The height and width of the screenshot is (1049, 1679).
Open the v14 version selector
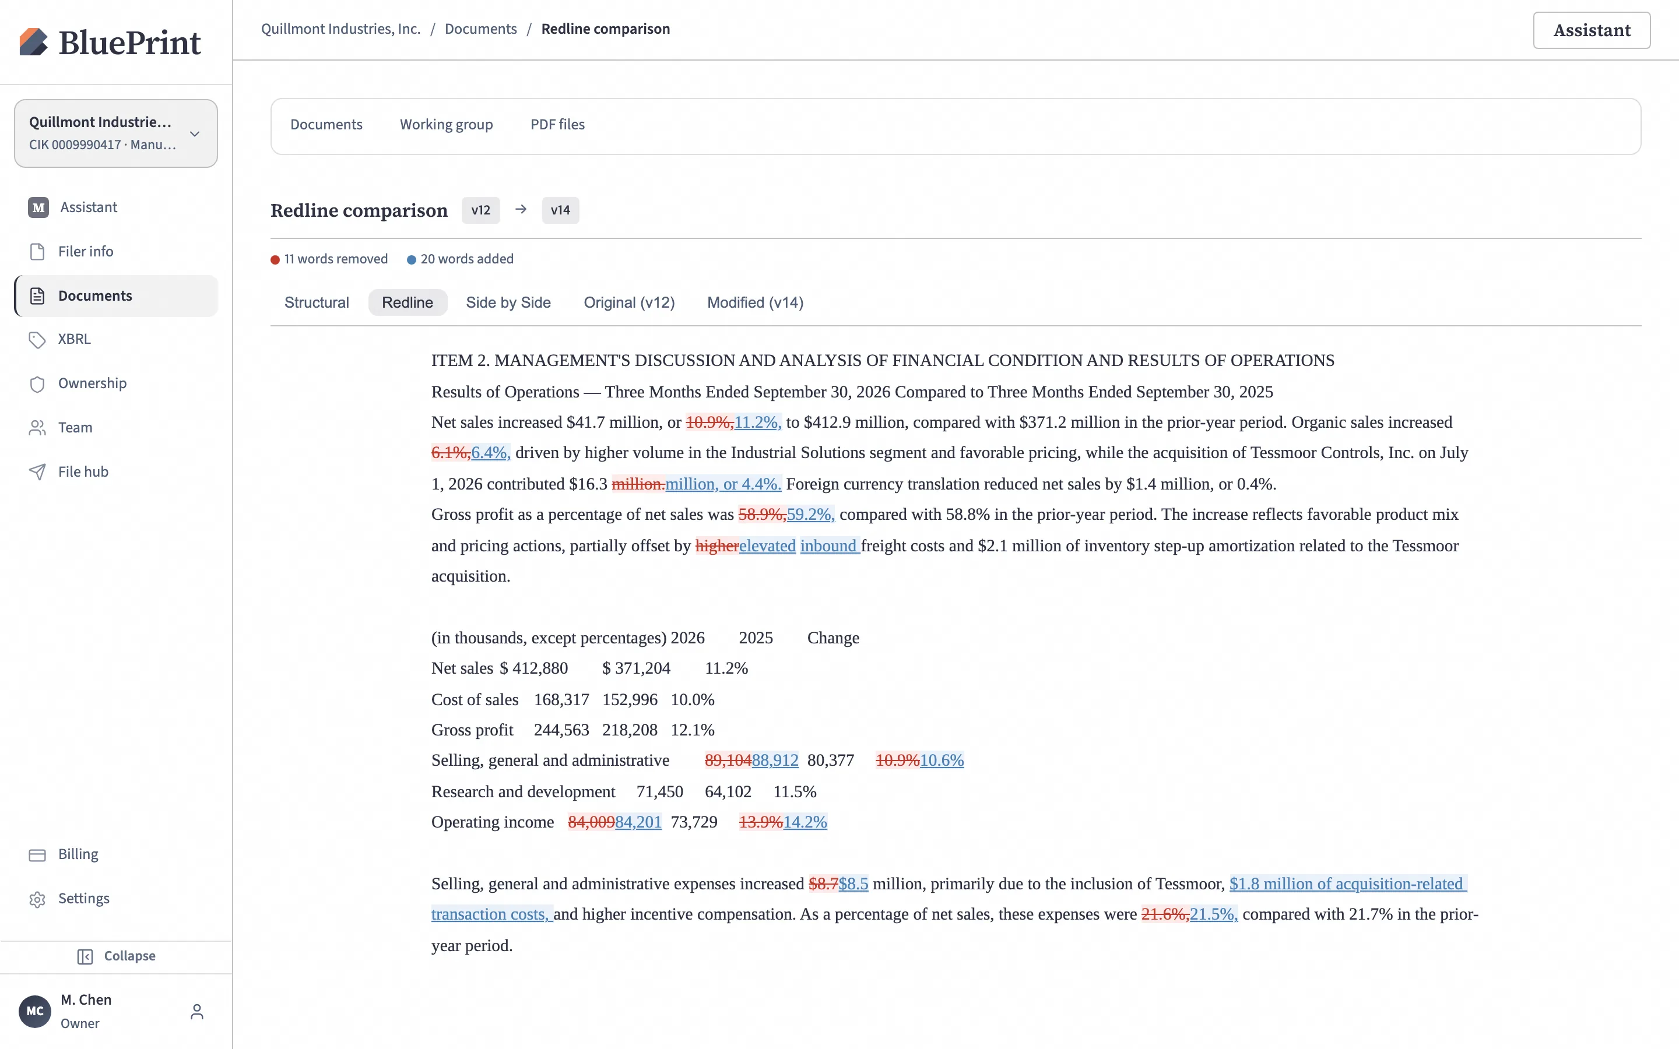click(561, 210)
